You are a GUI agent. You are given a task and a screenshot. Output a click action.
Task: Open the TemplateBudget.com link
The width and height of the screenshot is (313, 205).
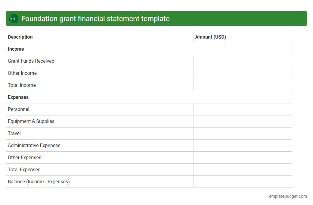(x=287, y=196)
